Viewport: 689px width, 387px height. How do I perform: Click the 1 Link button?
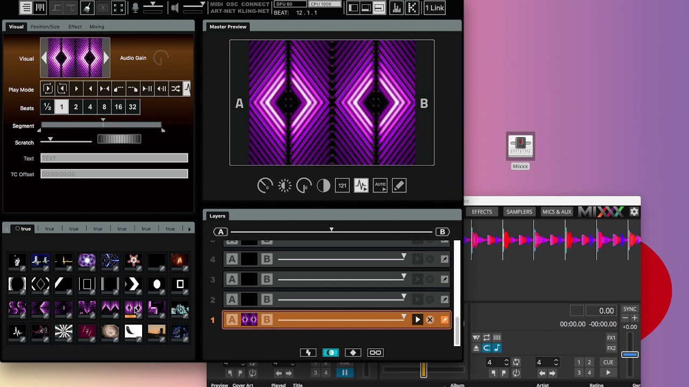pos(434,8)
